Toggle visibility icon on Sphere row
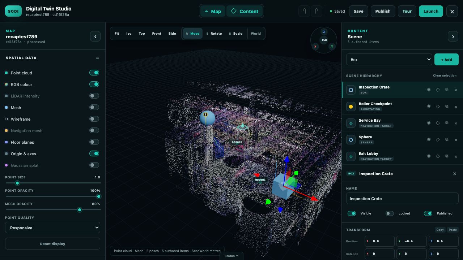This screenshot has height=260, width=463. click(x=429, y=140)
